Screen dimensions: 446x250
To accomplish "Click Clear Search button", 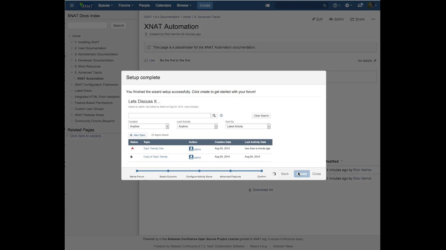I will (x=261, y=116).
